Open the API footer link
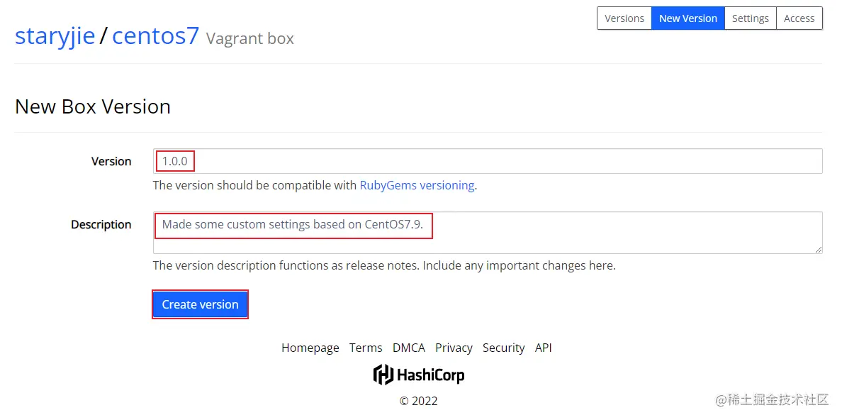Viewport: 842px width, 420px height. (x=543, y=348)
